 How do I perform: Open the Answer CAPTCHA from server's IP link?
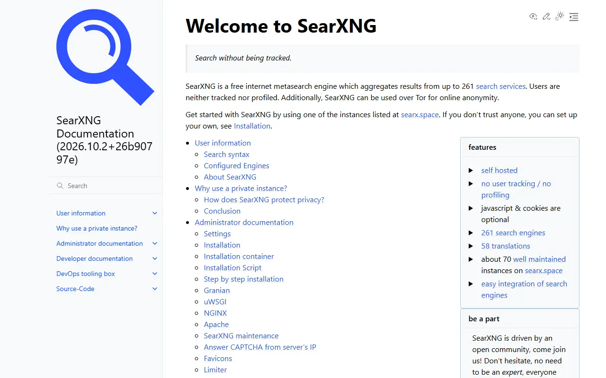point(260,347)
